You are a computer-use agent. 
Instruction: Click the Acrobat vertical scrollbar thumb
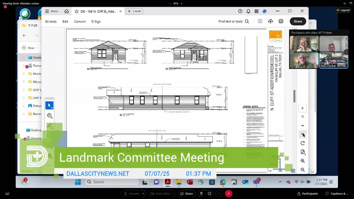click(x=294, y=96)
